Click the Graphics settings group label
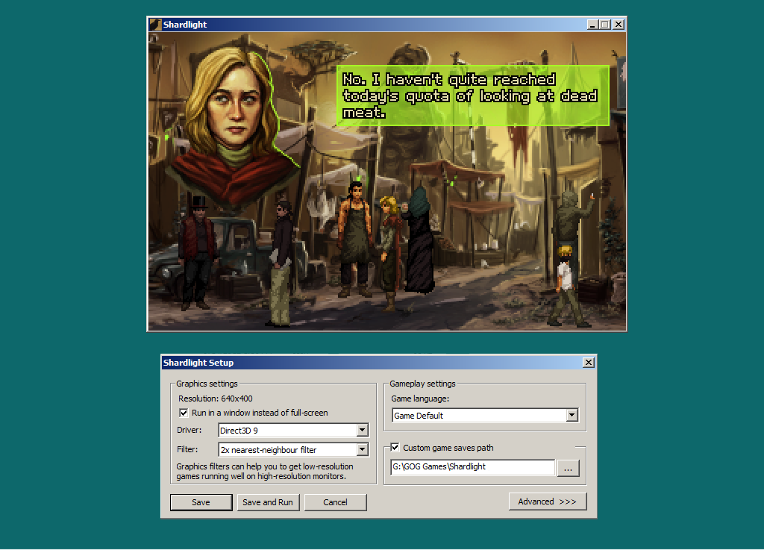764x550 pixels. (207, 384)
